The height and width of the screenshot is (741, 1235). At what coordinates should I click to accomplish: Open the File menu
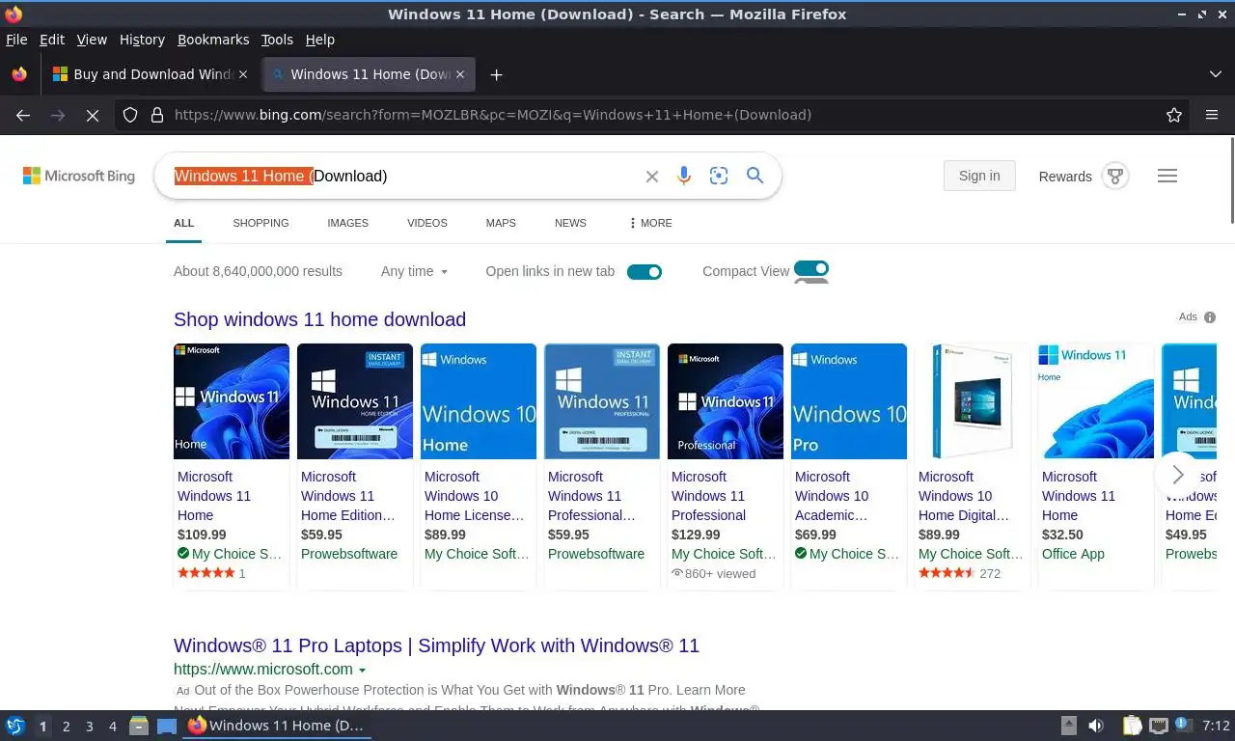[16, 40]
